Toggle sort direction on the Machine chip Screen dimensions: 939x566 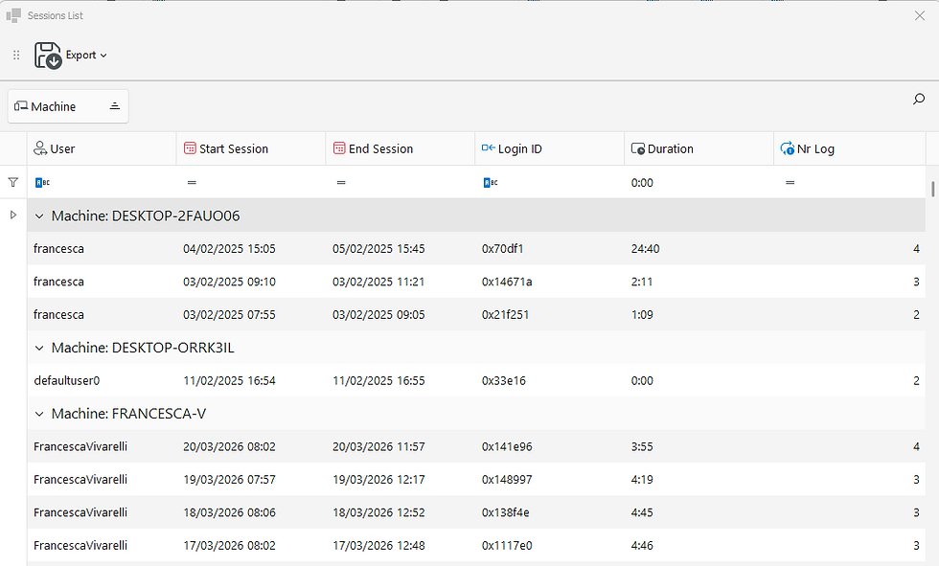pyautogui.click(x=114, y=105)
